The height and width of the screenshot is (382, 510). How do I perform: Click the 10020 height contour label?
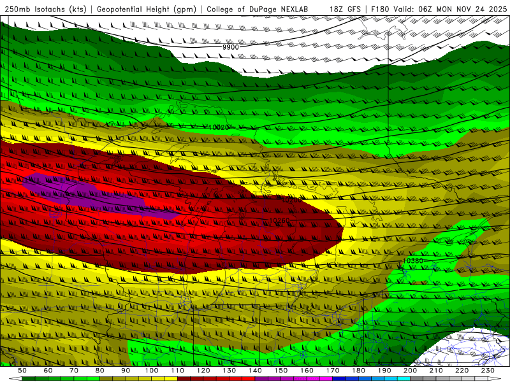(x=219, y=128)
